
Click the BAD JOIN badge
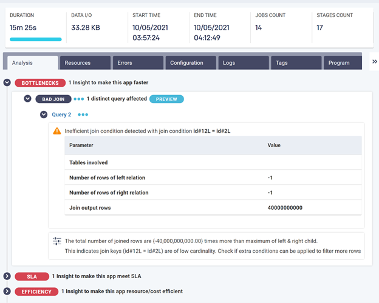pos(53,99)
